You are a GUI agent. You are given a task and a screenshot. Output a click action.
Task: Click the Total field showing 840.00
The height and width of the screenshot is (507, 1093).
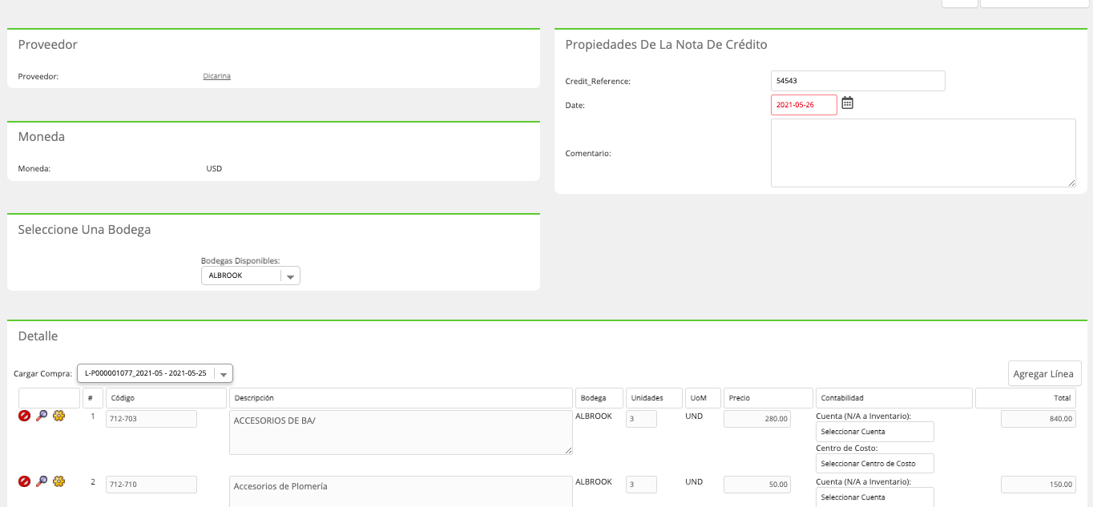pyautogui.click(x=1038, y=419)
